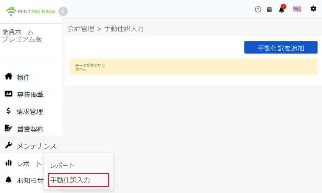Screen dimensions: 322x193
Task: Click the bar chart icon beside レポート
Action: tap(9, 163)
